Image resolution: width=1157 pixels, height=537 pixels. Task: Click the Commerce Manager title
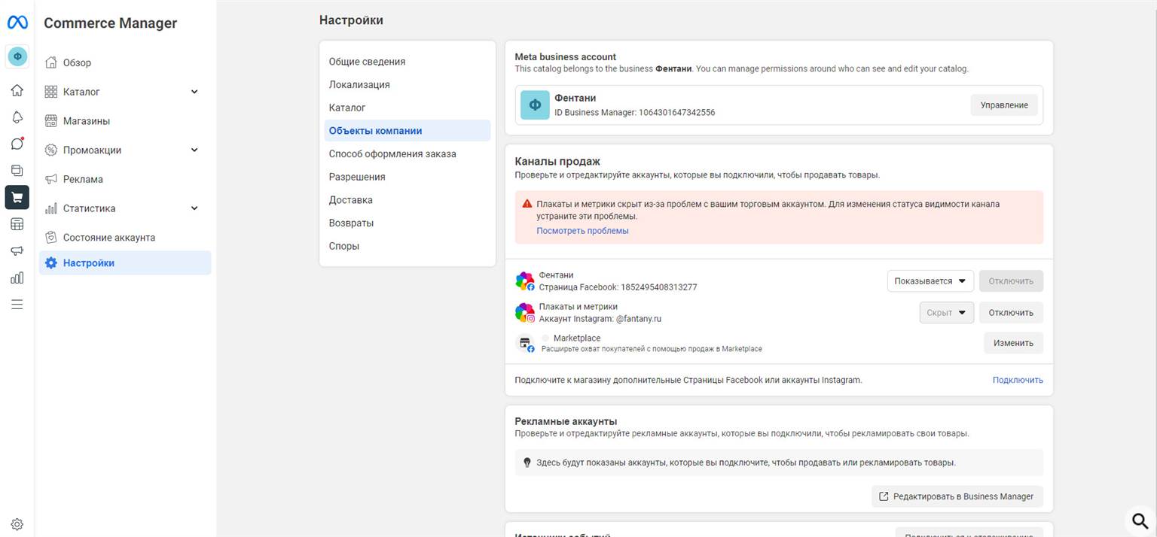(x=111, y=23)
